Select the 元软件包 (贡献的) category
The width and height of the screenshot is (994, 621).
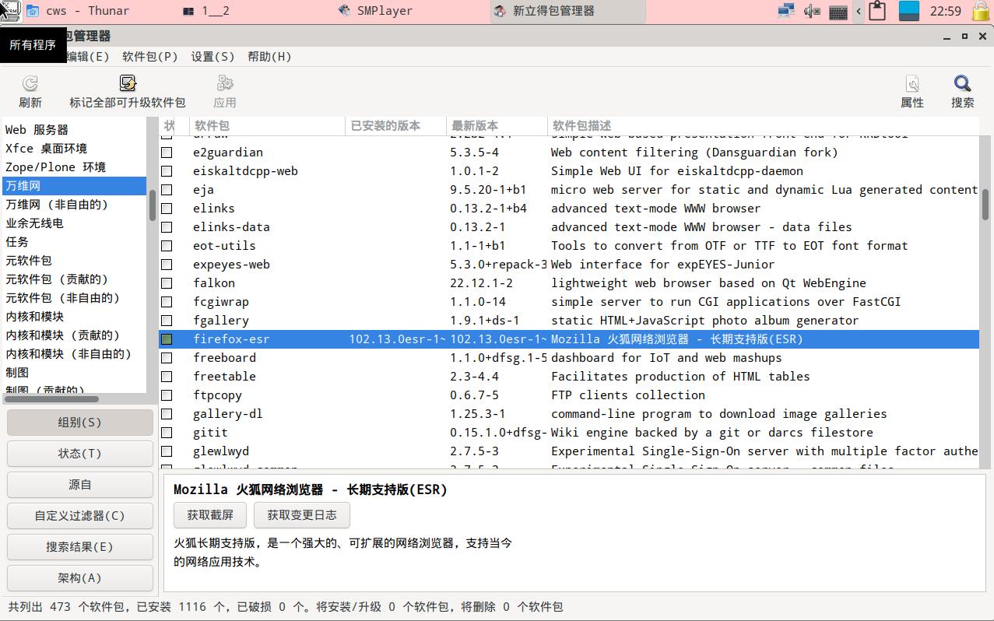(x=73, y=279)
